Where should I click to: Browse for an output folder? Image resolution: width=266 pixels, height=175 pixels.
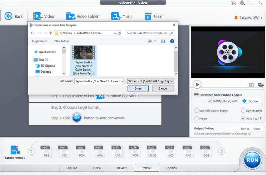[x=245, y=129]
